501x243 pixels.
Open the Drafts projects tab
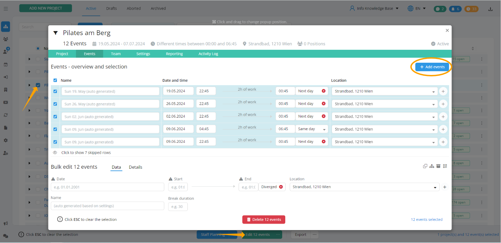point(111,9)
